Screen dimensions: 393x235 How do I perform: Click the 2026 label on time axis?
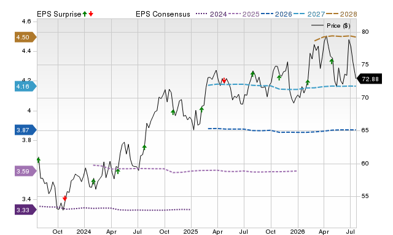pyautogui.click(x=297, y=231)
